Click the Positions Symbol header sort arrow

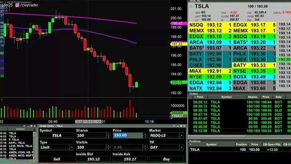tap(191, 144)
